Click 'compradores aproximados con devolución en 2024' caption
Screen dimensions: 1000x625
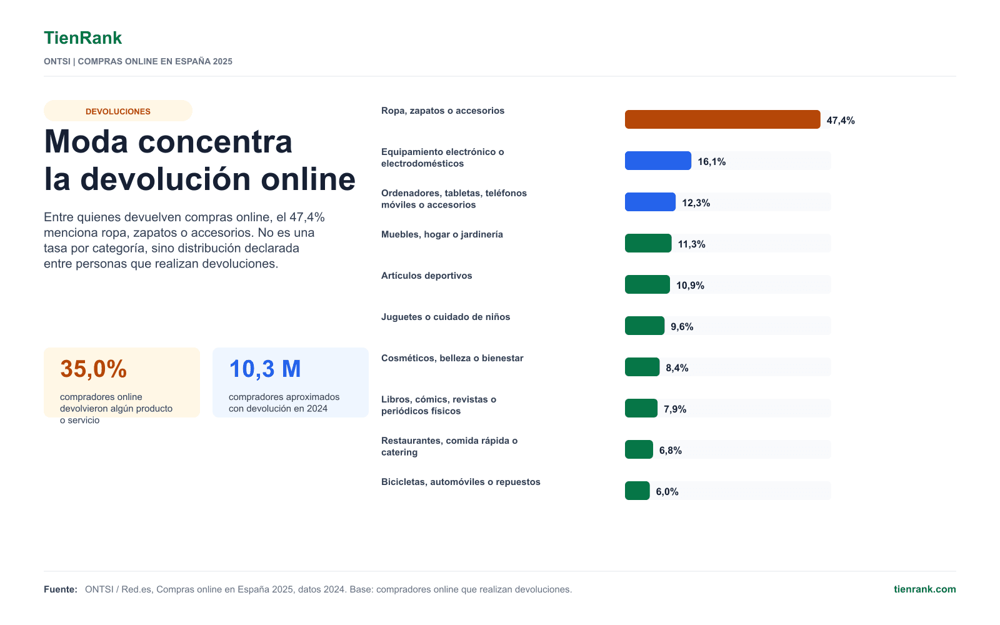[284, 402]
